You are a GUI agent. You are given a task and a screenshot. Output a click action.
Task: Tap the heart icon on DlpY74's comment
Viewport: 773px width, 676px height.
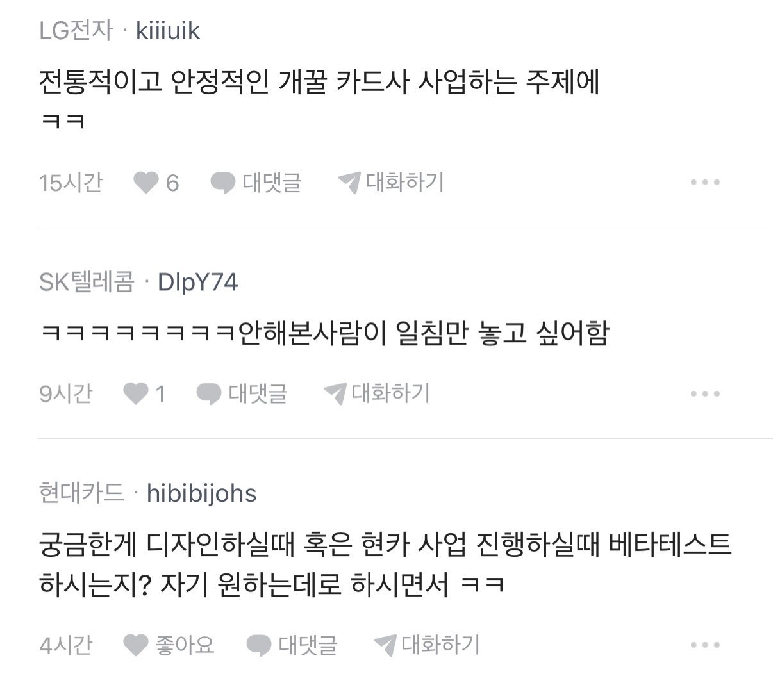[135, 393]
